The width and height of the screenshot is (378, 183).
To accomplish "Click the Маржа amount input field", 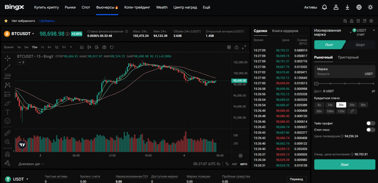I will [x=345, y=72].
